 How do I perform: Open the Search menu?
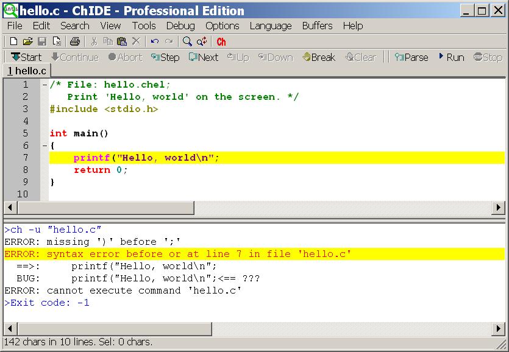(x=74, y=26)
